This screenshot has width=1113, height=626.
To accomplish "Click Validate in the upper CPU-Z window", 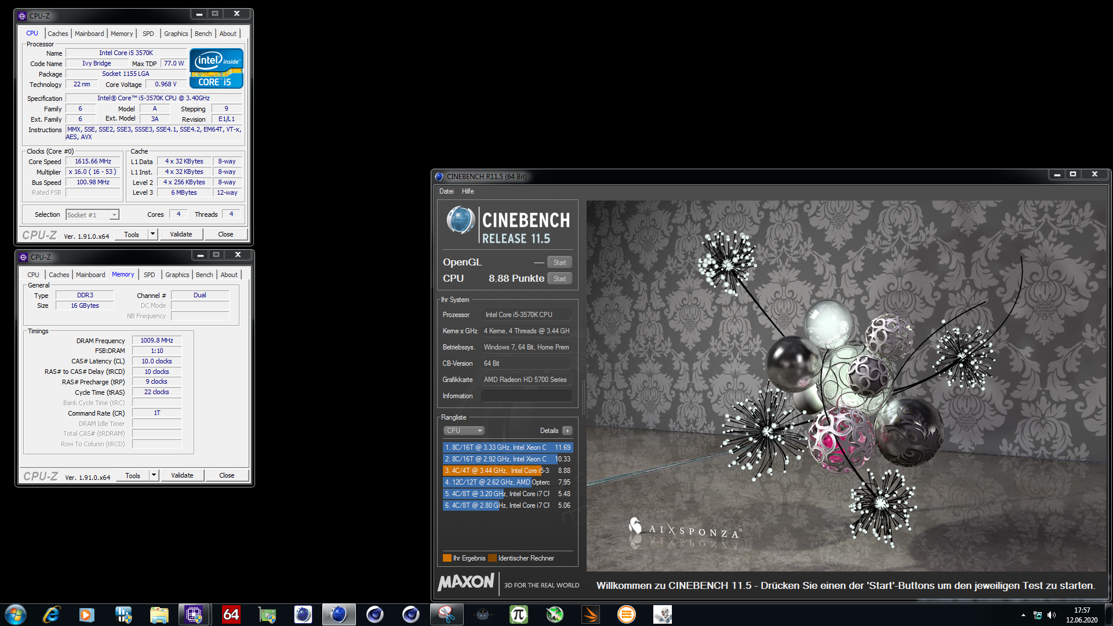I will [x=181, y=234].
